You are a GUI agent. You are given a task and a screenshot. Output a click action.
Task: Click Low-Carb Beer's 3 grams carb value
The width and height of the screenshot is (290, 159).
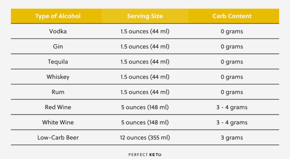coord(232,137)
